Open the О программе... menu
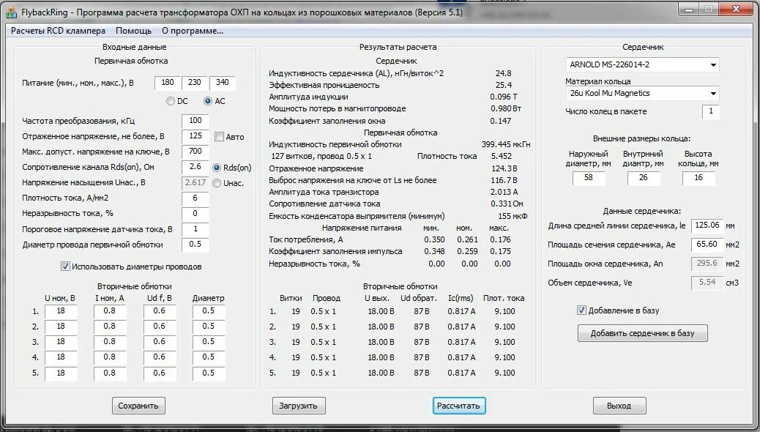760x432 pixels. coord(193,31)
